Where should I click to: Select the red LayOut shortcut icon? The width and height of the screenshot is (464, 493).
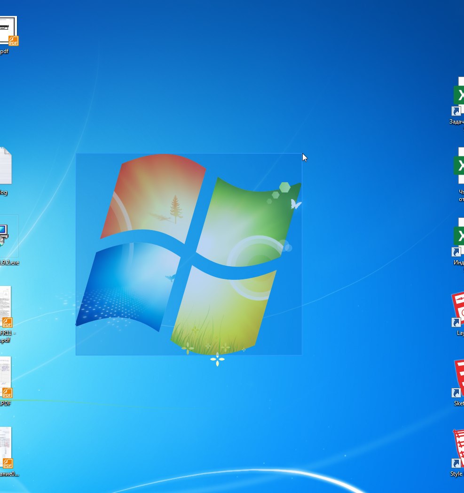[x=458, y=309]
